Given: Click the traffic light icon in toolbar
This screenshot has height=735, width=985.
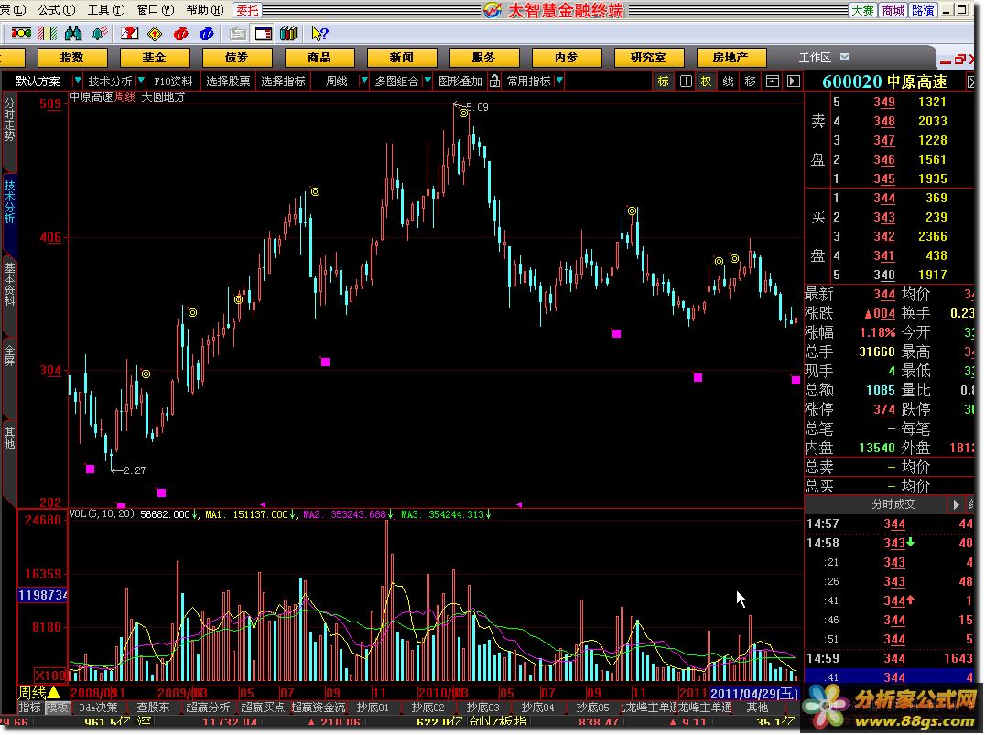Looking at the screenshot, I should click(x=21, y=33).
